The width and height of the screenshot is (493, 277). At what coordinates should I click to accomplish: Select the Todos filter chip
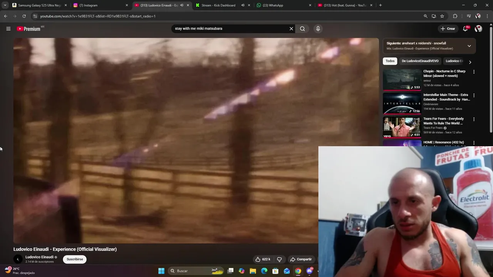point(390,61)
